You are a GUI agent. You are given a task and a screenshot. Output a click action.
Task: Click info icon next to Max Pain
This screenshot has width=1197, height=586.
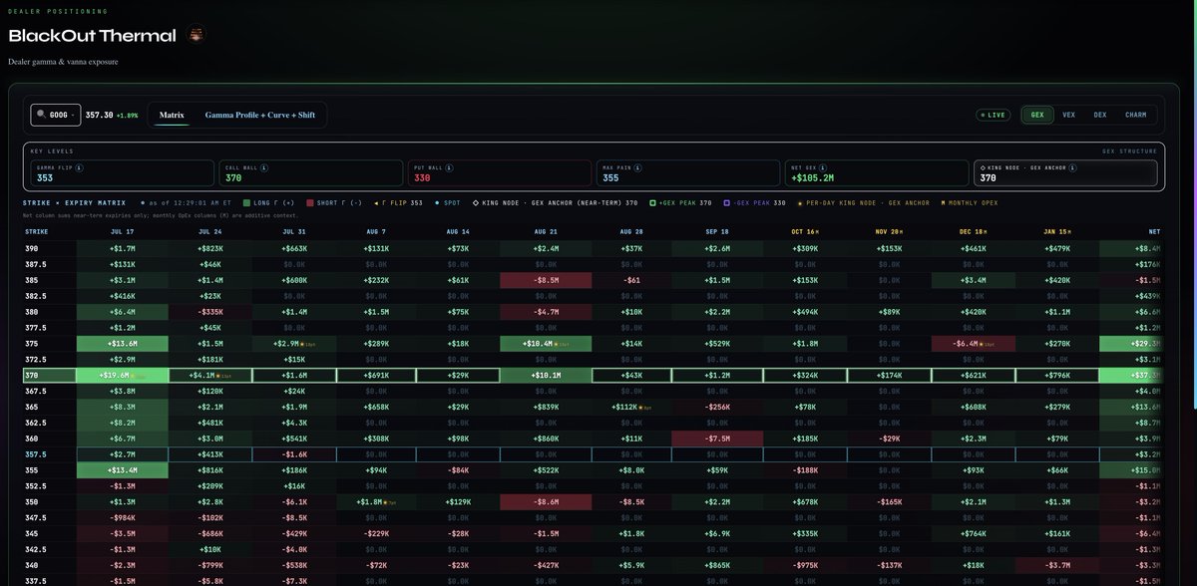[637, 166]
